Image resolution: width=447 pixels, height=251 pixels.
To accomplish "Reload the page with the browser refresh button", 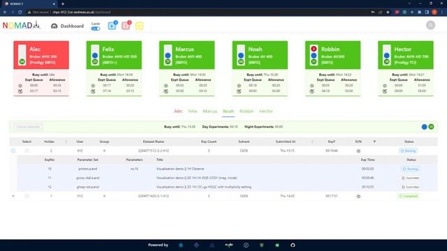I will coord(20,12).
